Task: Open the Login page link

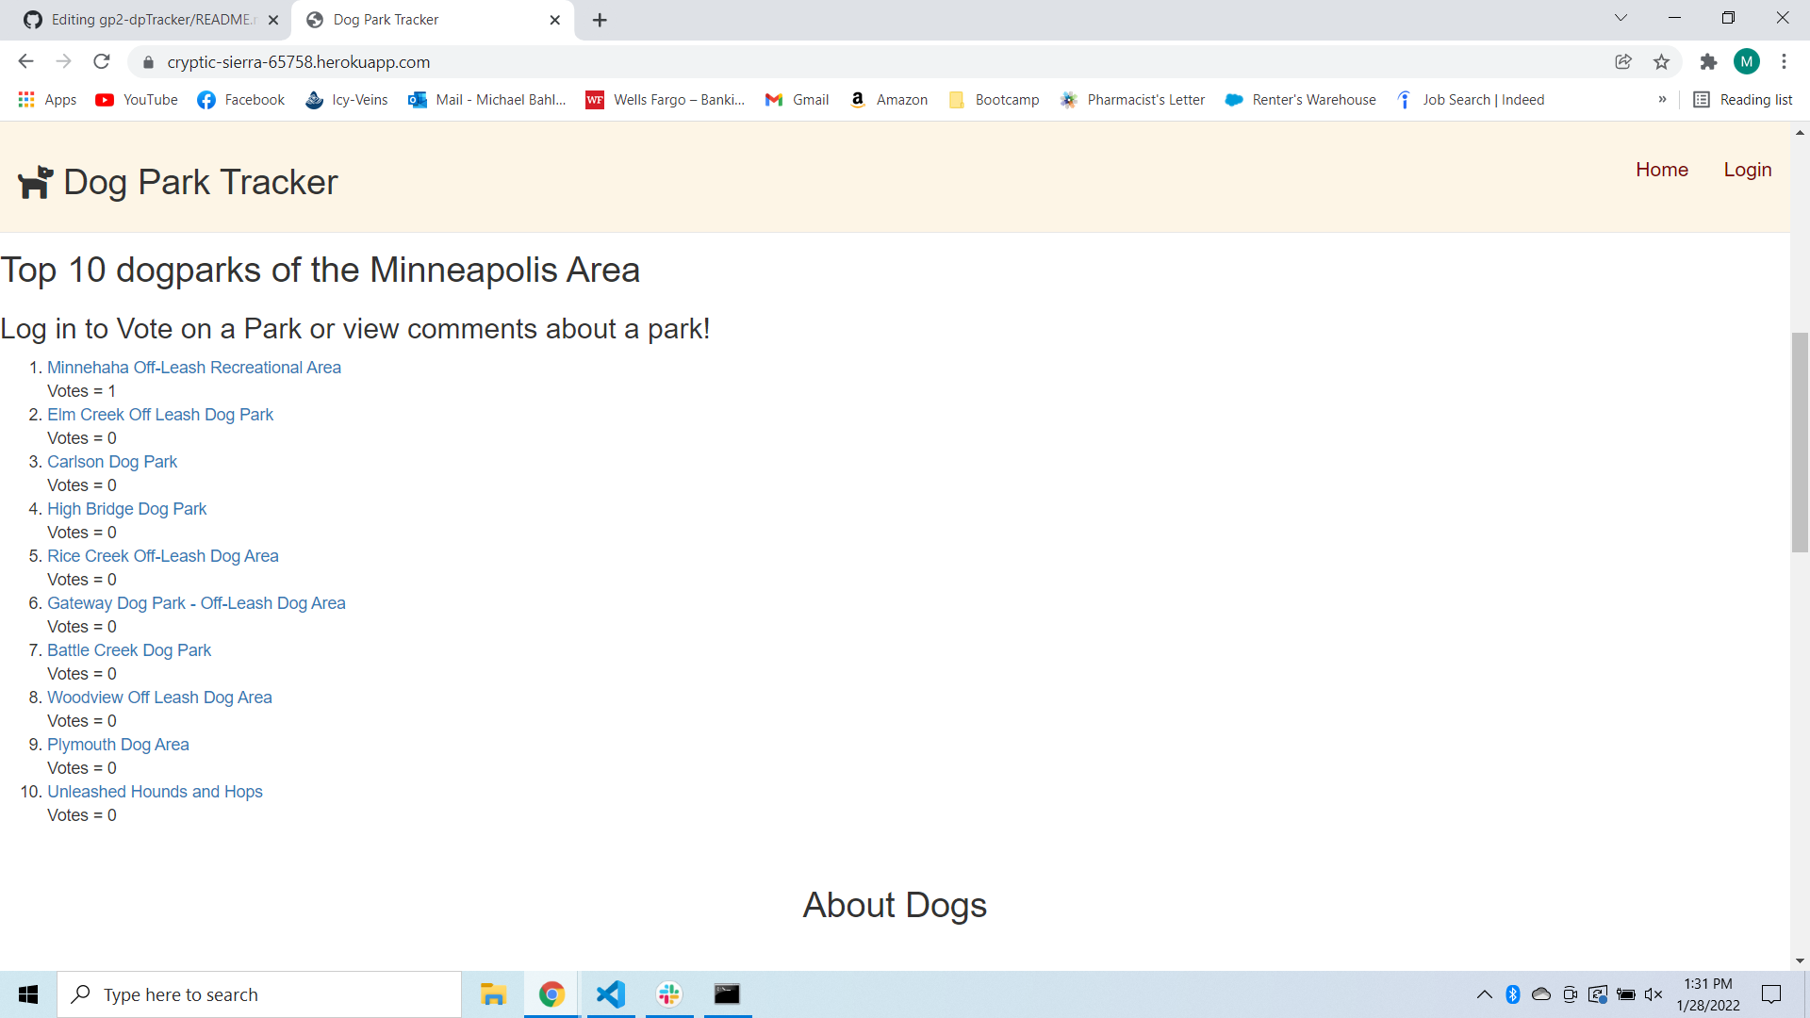Action: pos(1747,170)
